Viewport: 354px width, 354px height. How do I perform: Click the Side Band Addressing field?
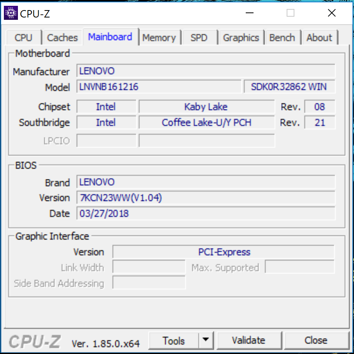pos(149,283)
